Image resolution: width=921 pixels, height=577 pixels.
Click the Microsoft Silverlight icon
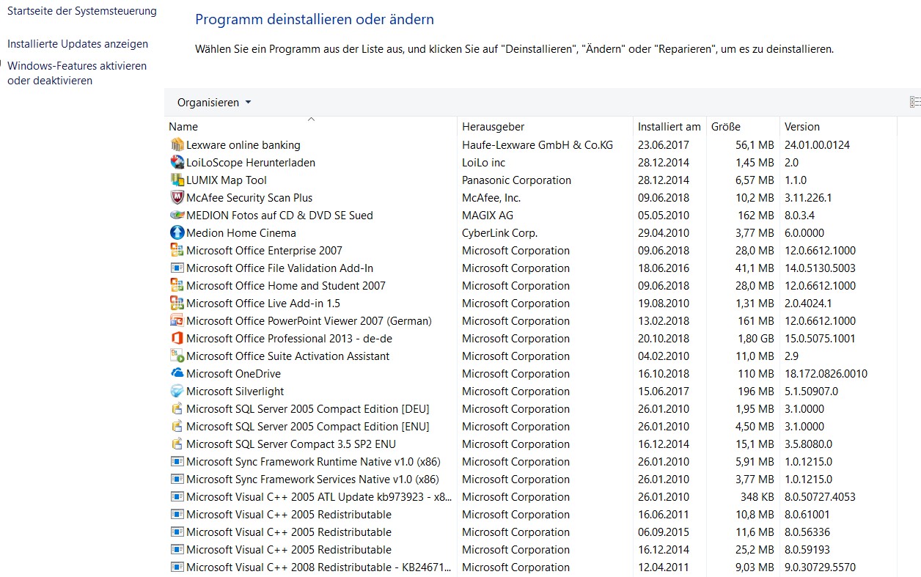pos(177,391)
